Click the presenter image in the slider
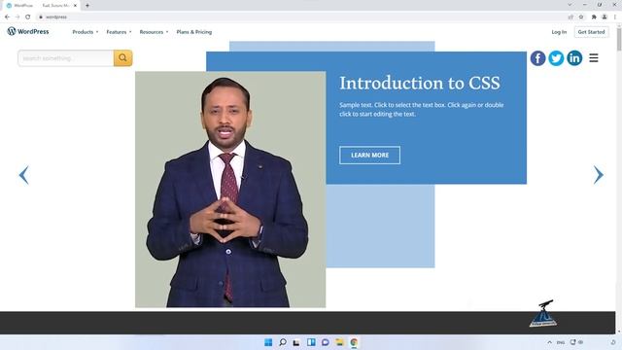Viewport: 622px width, 350px height. tap(230, 190)
